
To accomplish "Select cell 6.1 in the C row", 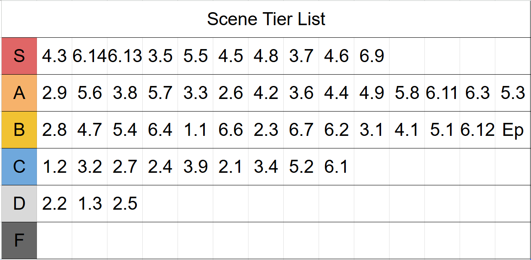I will coord(337,167).
